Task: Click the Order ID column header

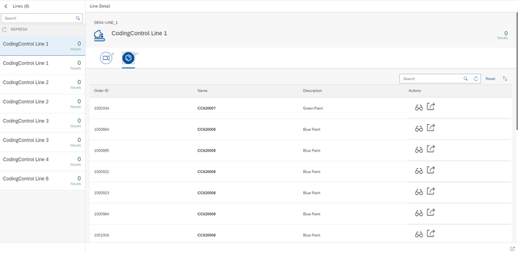Action: pyautogui.click(x=101, y=91)
